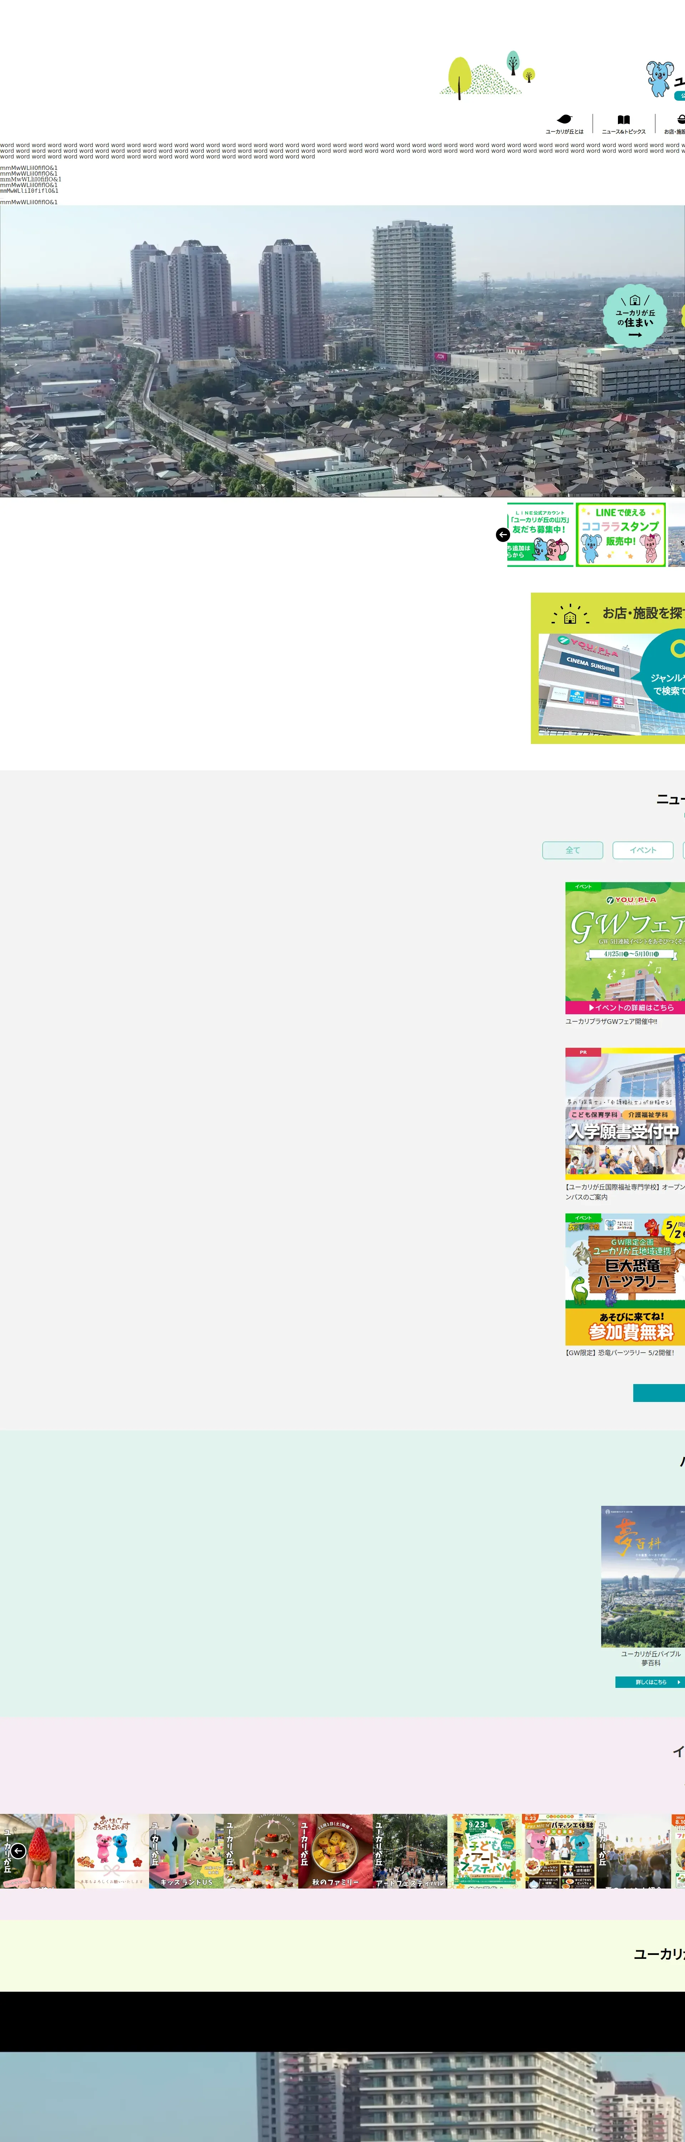The width and height of the screenshot is (685, 2142).
Task: Click the YOU PLA Cinema Sunshine building photo
Action: (x=590, y=684)
